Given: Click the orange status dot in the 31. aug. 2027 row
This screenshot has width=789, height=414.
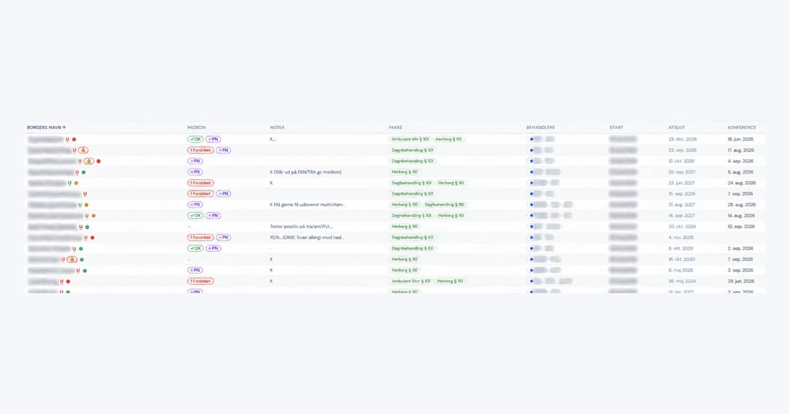Looking at the screenshot, I should click(87, 204).
